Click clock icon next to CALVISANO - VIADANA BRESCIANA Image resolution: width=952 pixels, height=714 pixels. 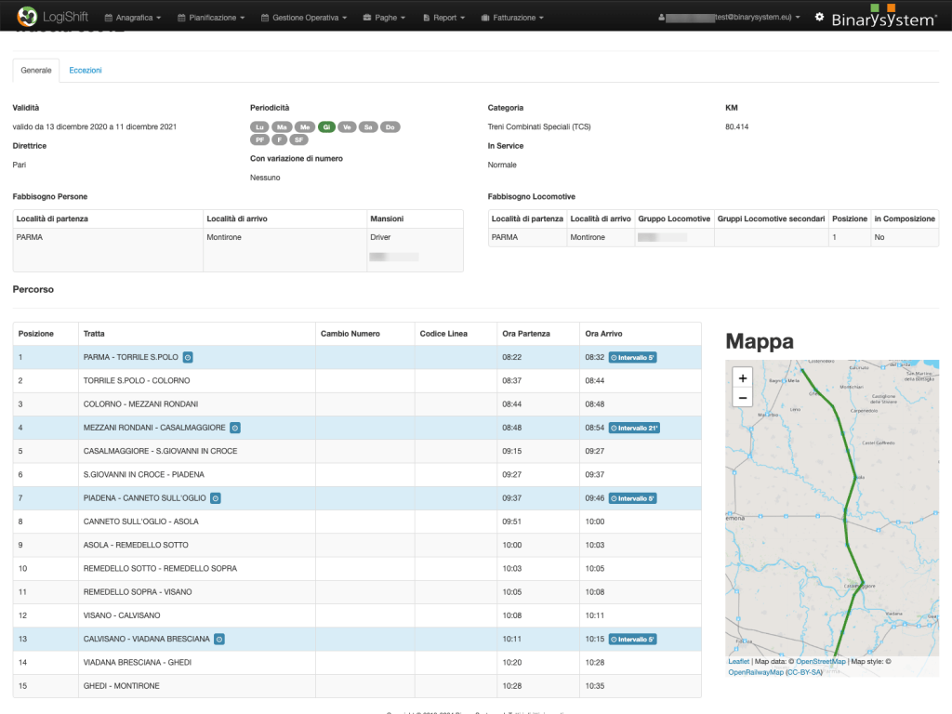coord(219,640)
